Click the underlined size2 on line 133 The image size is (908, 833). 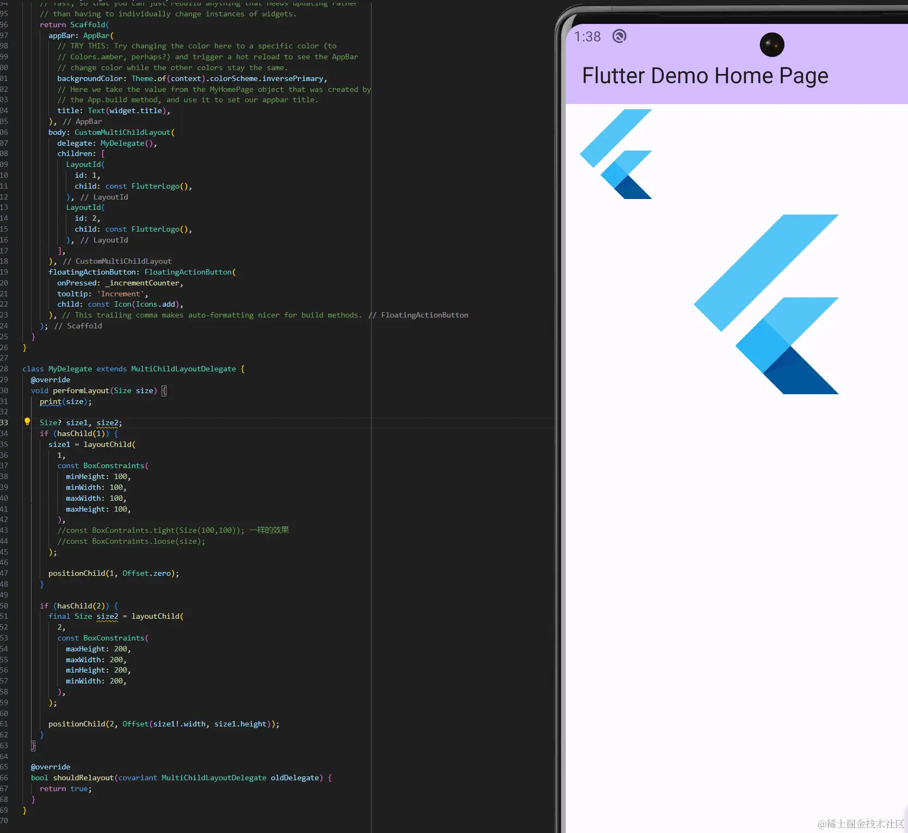tap(107, 422)
